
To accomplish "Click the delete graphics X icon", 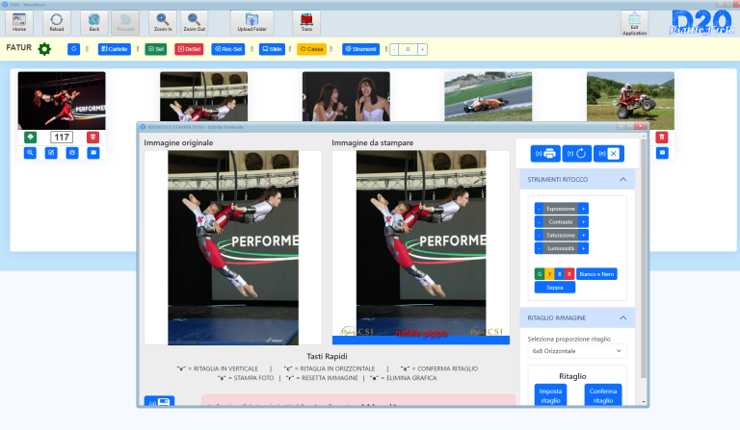I will 611,153.
